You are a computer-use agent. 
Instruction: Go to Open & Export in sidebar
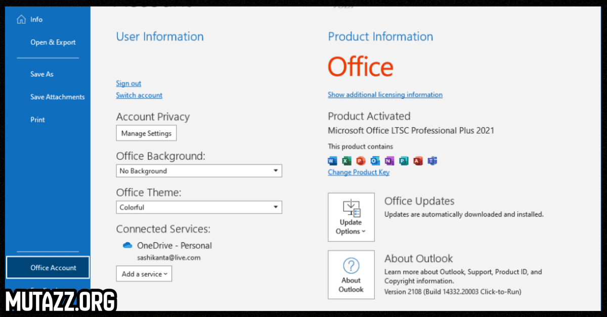[53, 42]
